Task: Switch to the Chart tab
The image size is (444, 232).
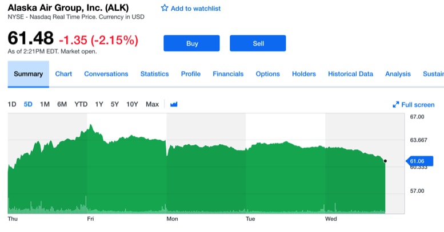Action: tap(63, 74)
